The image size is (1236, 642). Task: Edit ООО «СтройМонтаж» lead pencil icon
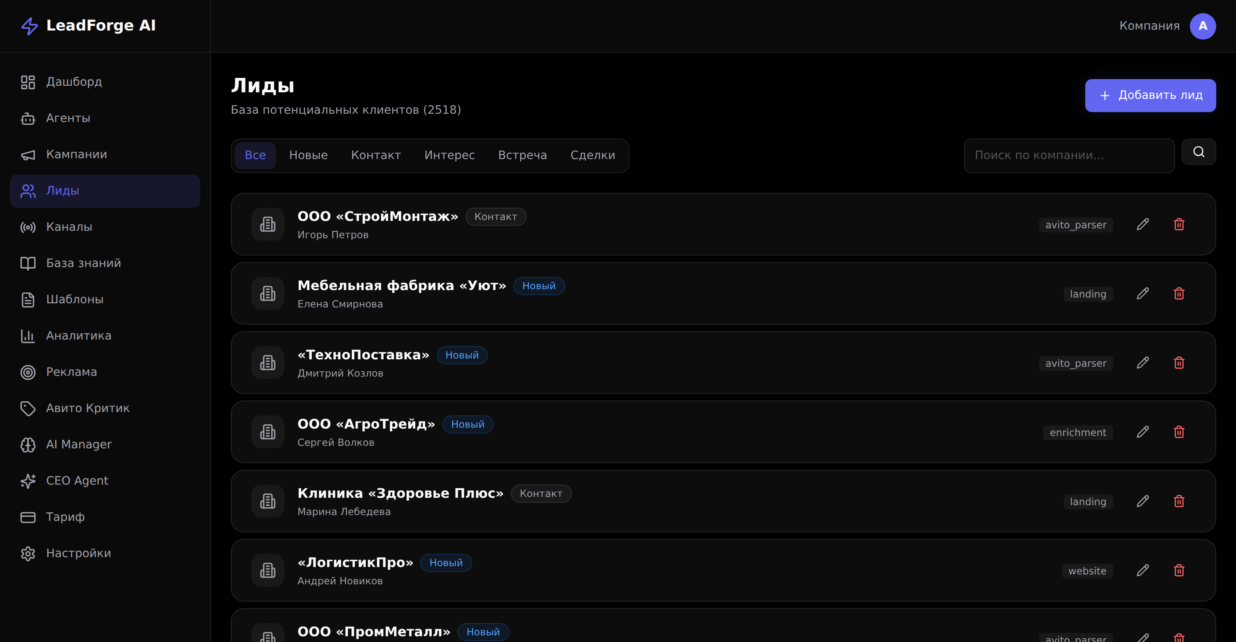1143,224
